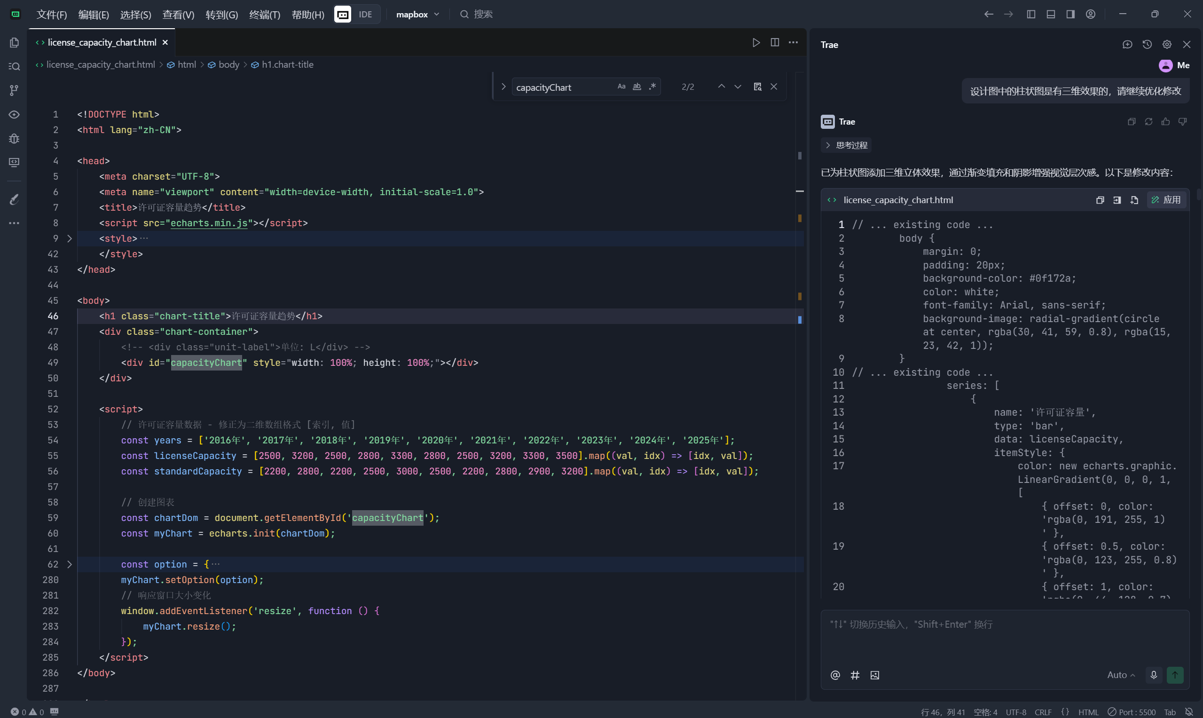Expand the folded option object at line 62
1203x718 pixels.
click(x=69, y=564)
